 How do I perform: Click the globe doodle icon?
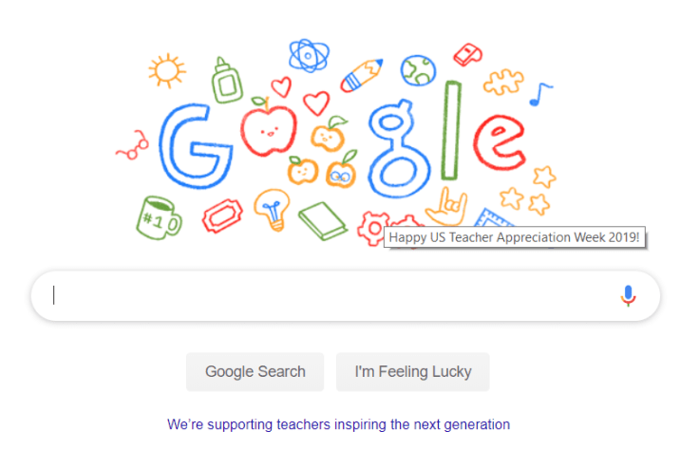coord(417,69)
